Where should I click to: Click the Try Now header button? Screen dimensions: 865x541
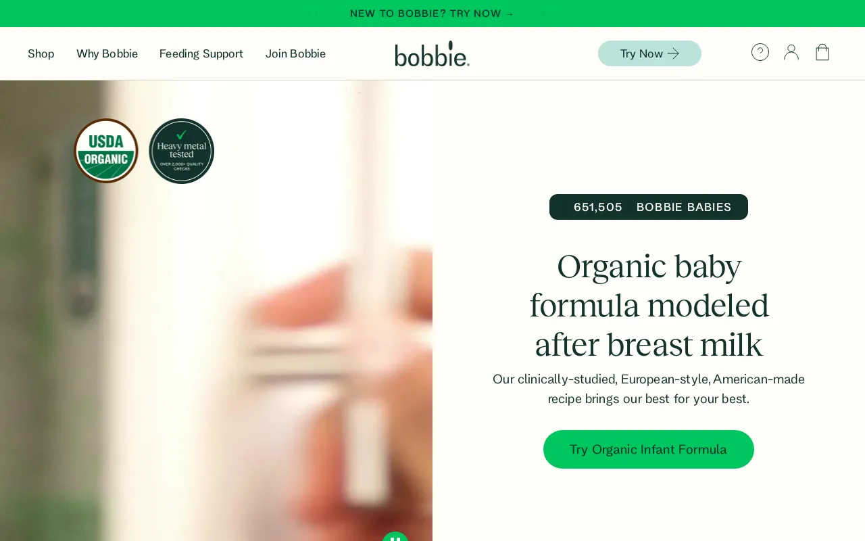[x=649, y=53]
